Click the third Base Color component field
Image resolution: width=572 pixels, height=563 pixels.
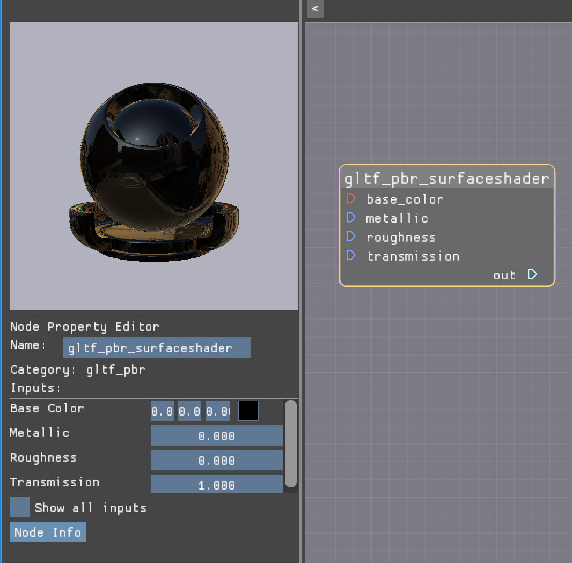click(217, 411)
